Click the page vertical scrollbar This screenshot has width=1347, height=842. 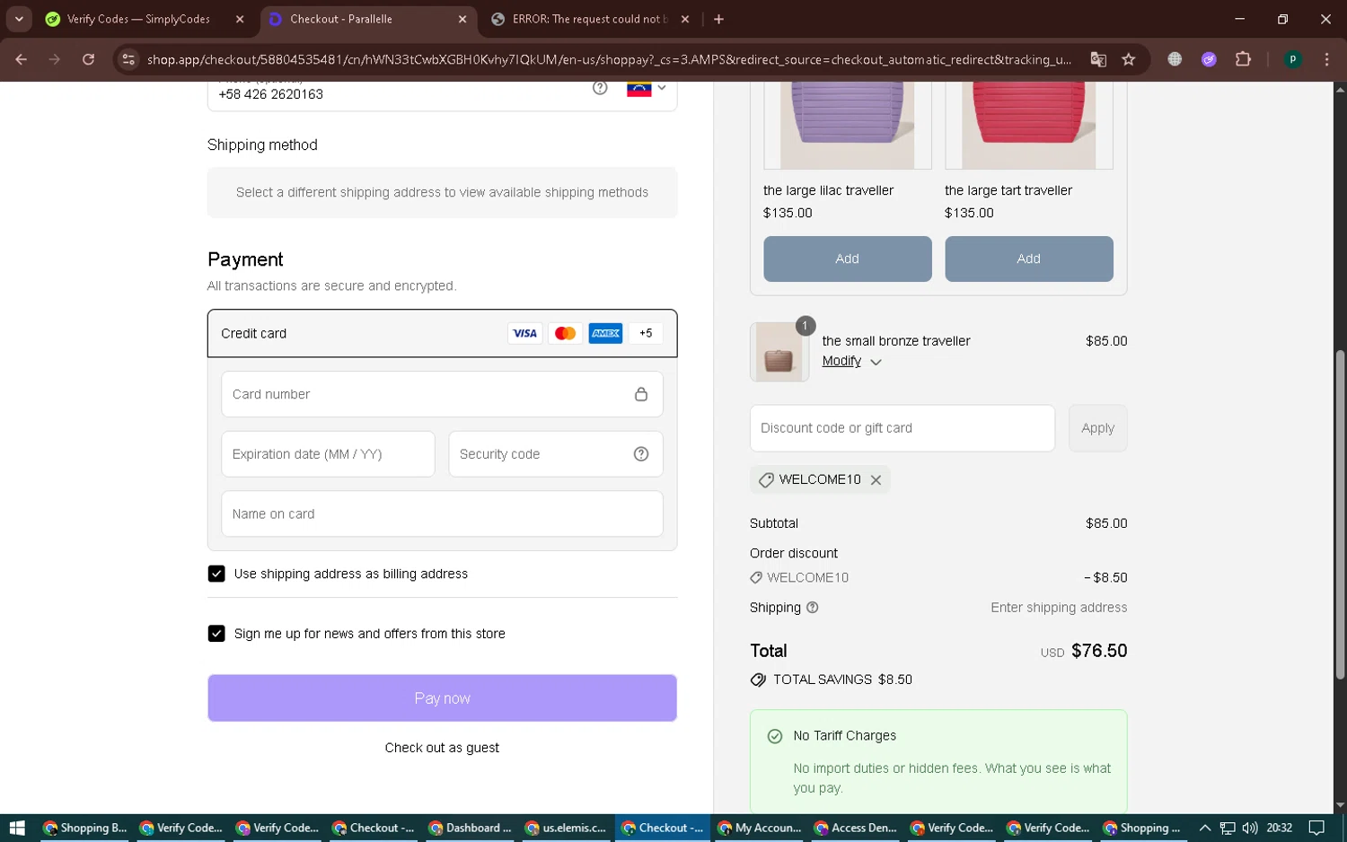[x=1340, y=514]
